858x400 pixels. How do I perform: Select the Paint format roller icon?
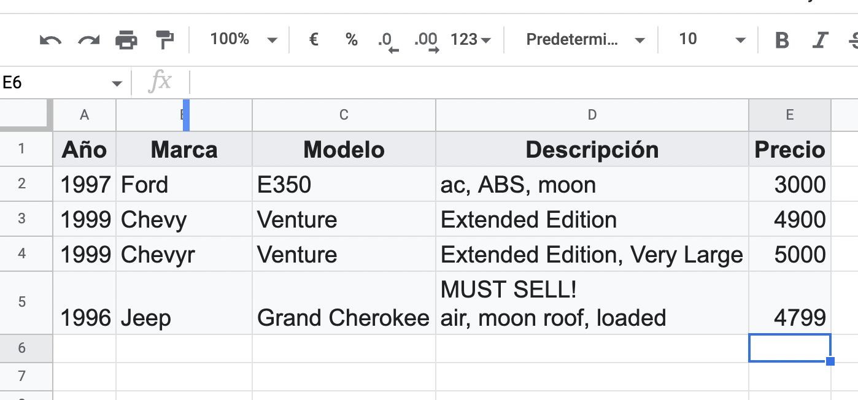click(164, 40)
